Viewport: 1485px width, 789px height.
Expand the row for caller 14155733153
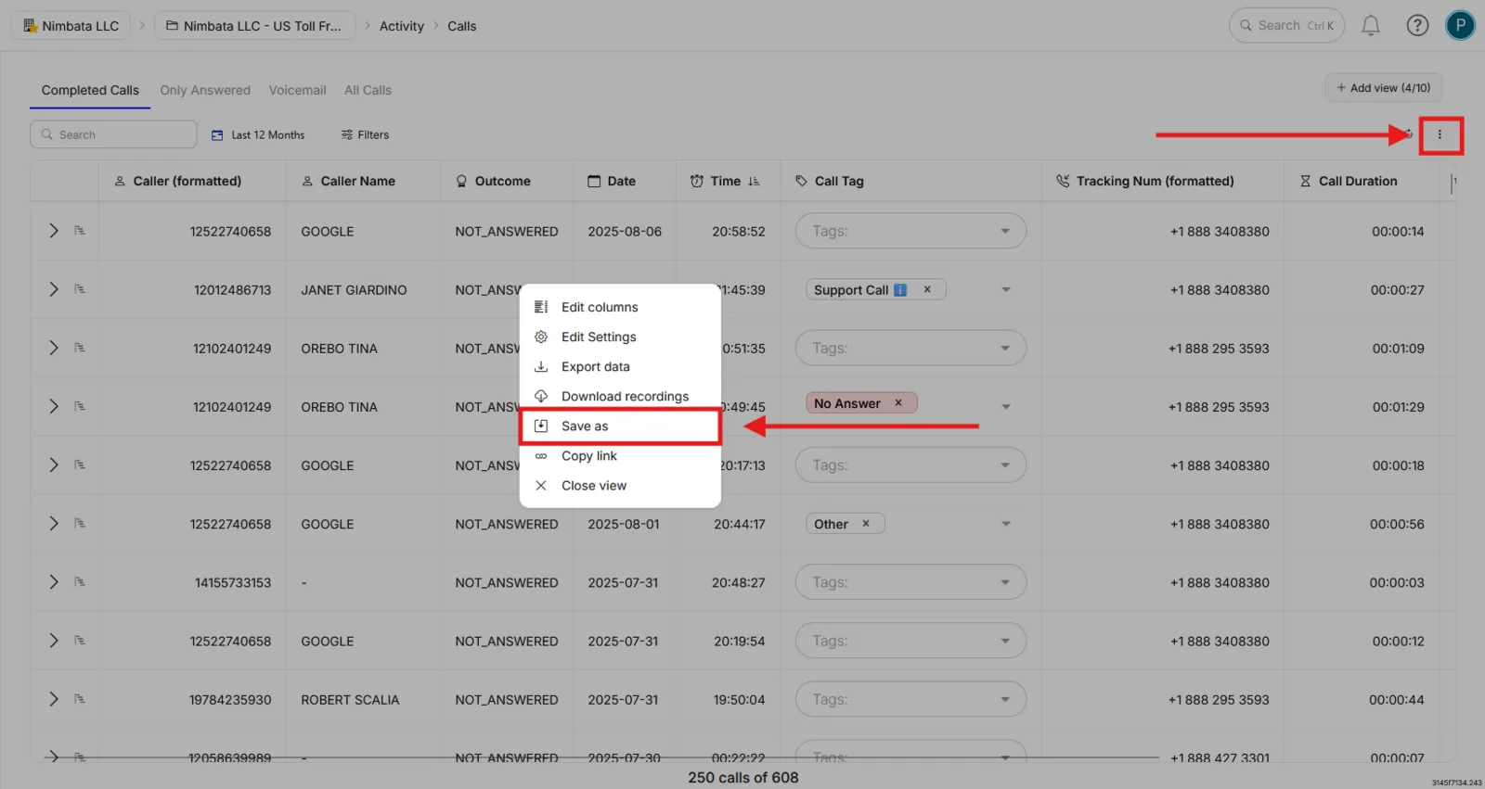click(54, 582)
